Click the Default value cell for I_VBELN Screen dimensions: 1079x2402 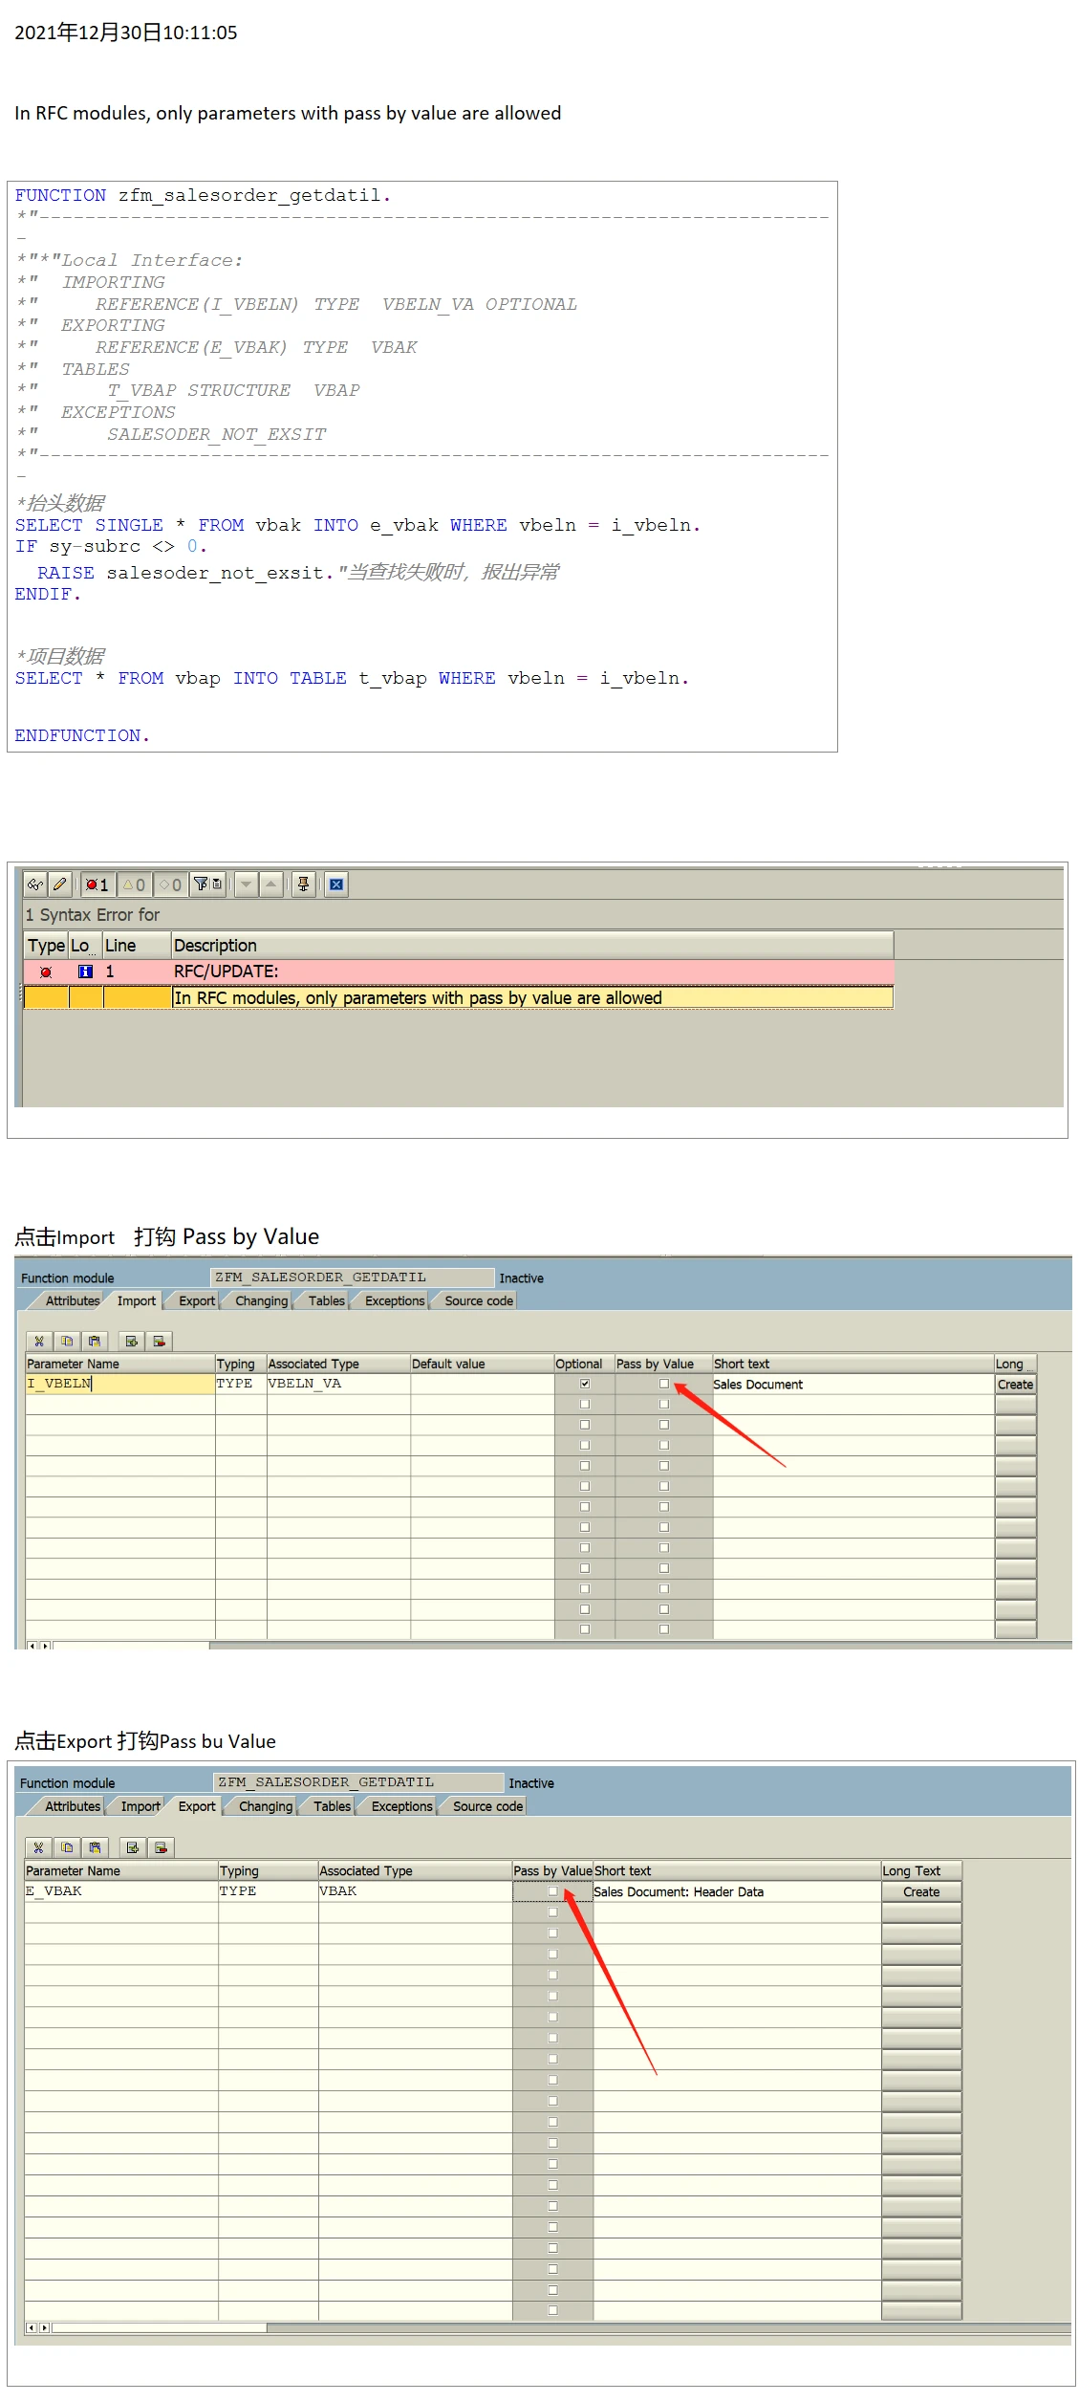tap(483, 1384)
